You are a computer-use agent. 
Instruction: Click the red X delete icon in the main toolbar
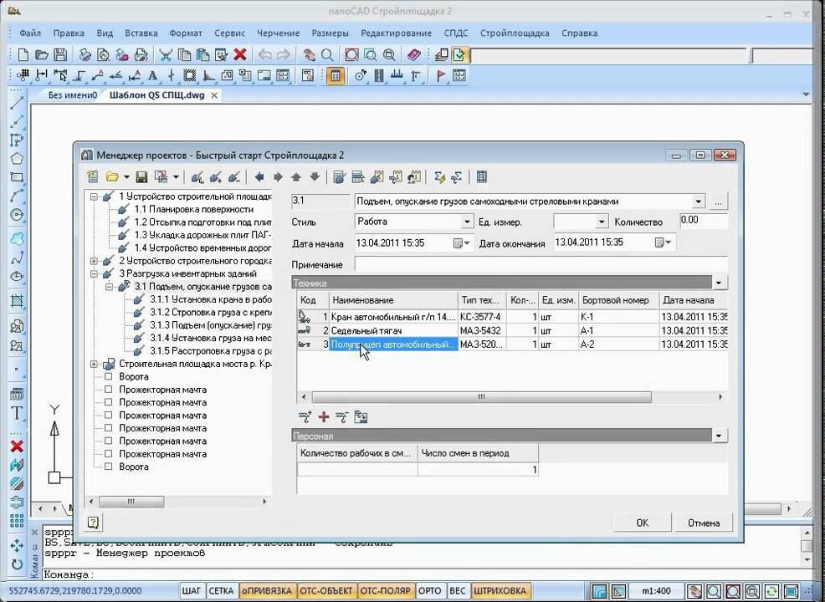(x=240, y=55)
